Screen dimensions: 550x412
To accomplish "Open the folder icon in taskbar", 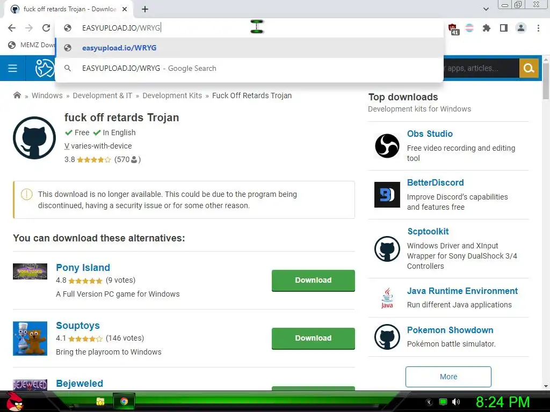I will pyautogui.click(x=100, y=401).
